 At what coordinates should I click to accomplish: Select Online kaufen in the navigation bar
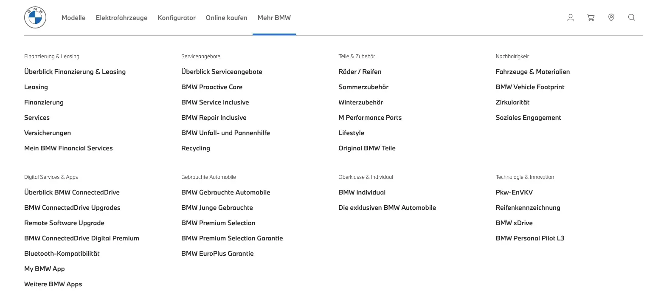pyautogui.click(x=226, y=18)
